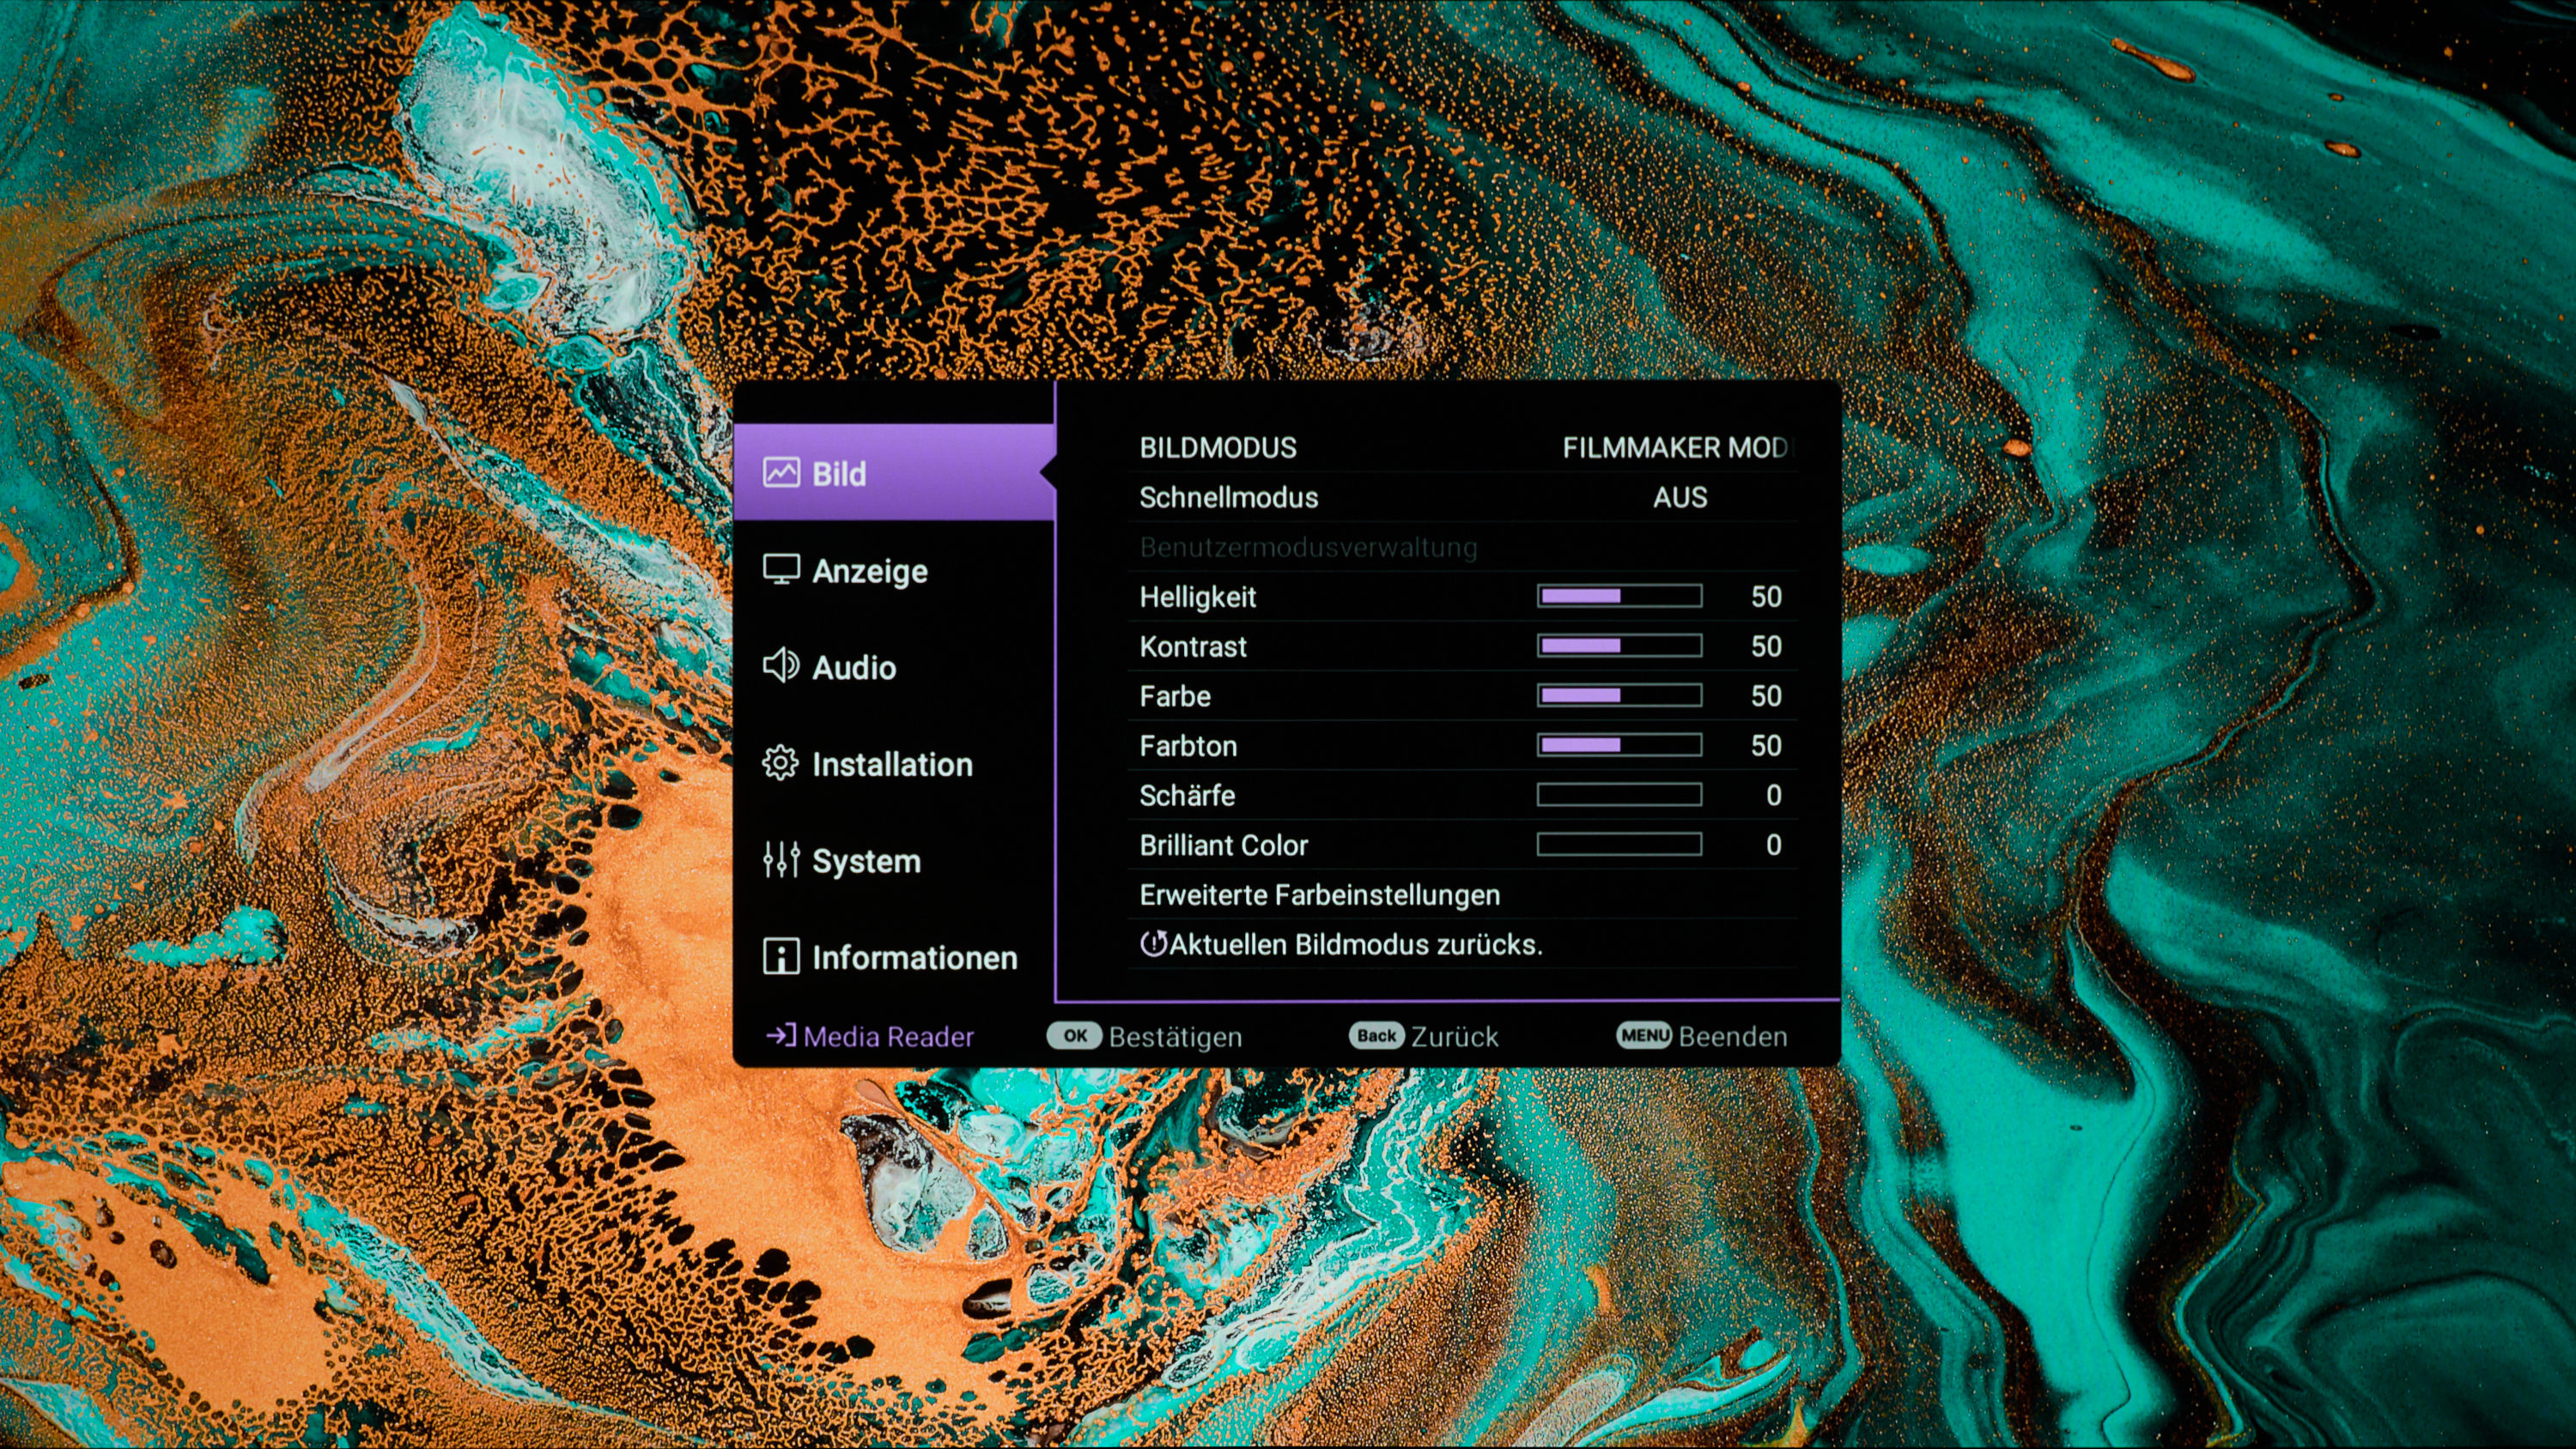Open the BILDMODUS Filmmaker Mode selection
Image resolution: width=2576 pixels, height=1449 pixels.
tap(1677, 448)
